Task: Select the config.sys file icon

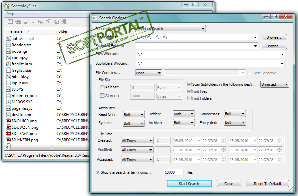Action: click(8, 58)
